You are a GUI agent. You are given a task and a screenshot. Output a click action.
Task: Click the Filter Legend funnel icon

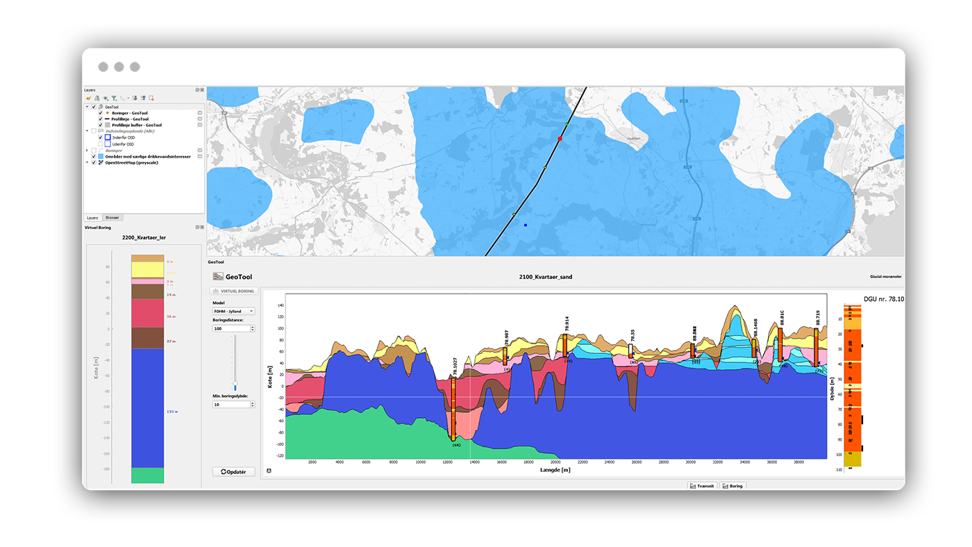pyautogui.click(x=114, y=98)
